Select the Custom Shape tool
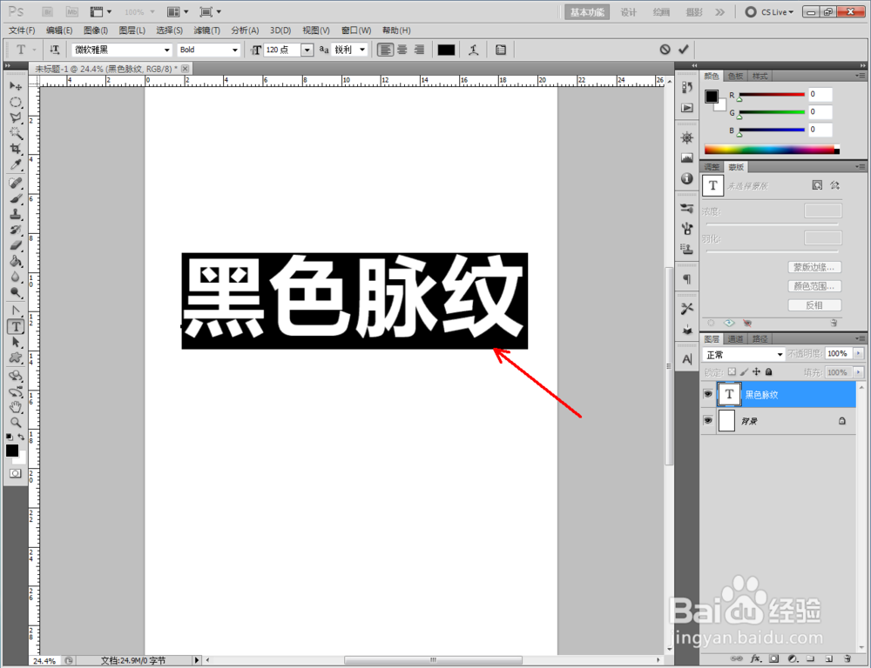 (16, 357)
